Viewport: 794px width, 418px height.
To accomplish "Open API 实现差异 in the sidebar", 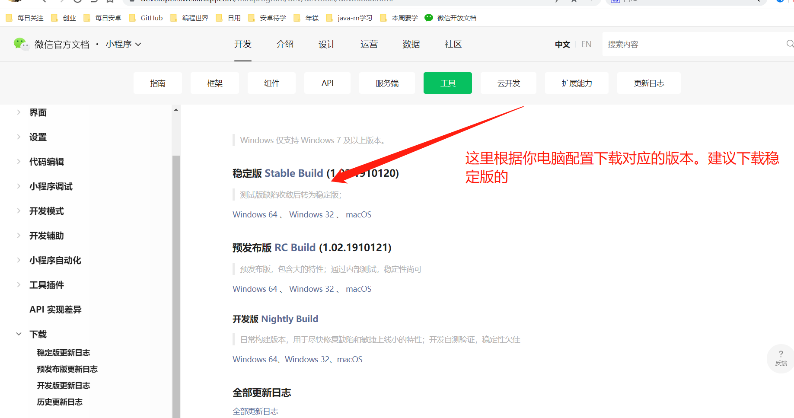I will point(55,310).
